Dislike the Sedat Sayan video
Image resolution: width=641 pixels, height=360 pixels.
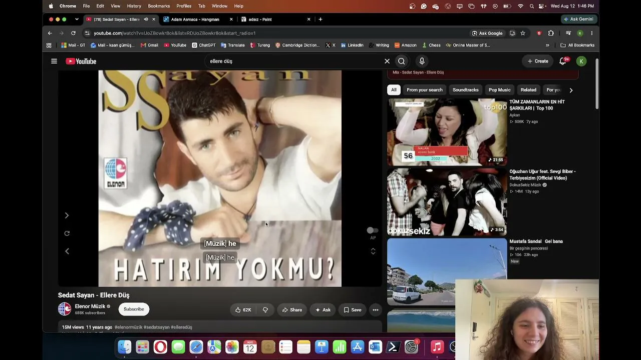(265, 310)
